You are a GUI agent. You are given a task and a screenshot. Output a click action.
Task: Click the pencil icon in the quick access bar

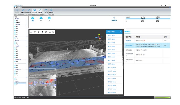click(20, 5)
